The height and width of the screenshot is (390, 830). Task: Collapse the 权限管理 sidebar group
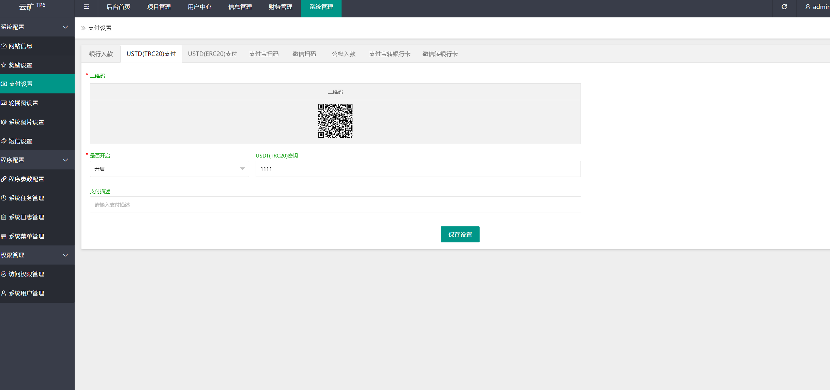65,255
